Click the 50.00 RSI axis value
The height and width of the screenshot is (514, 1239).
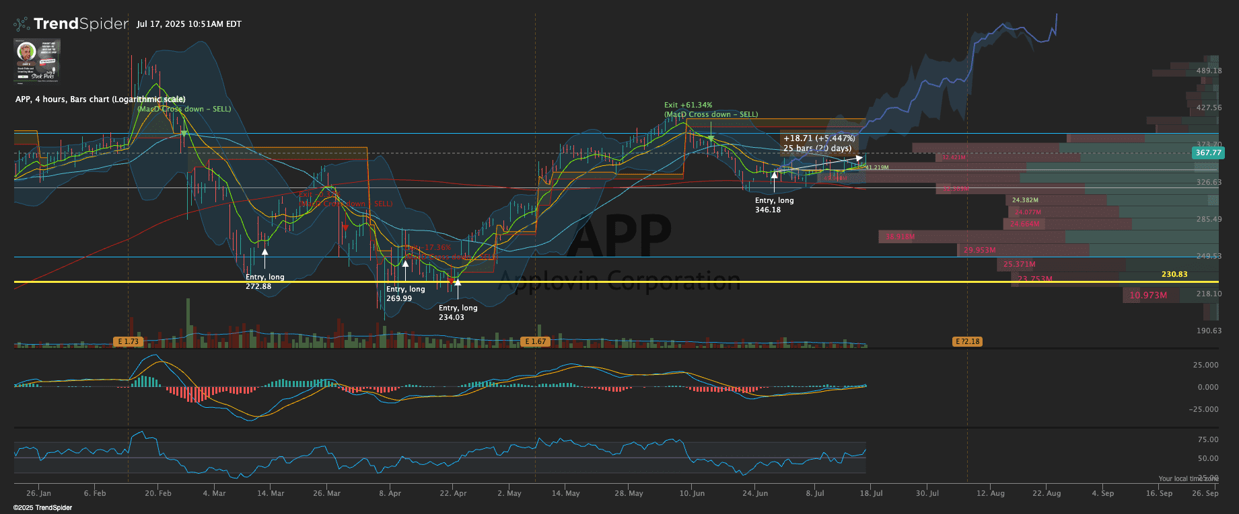(x=1208, y=458)
